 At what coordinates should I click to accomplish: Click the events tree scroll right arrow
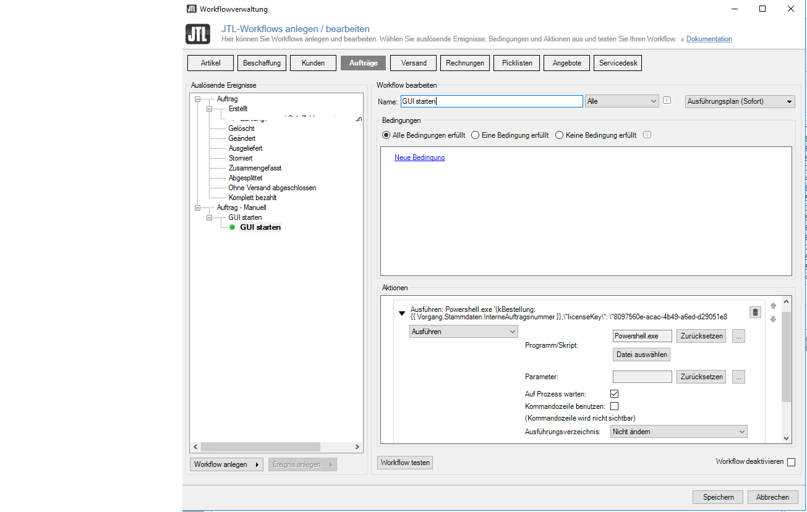click(x=357, y=447)
